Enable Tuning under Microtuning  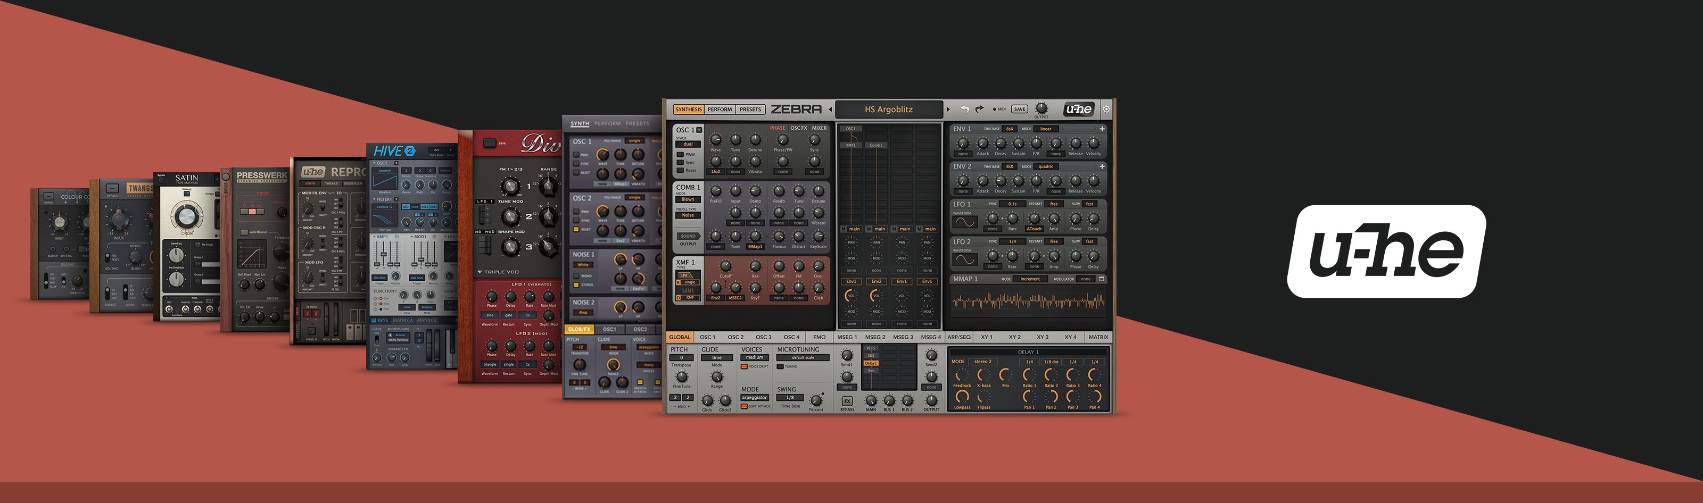click(780, 366)
